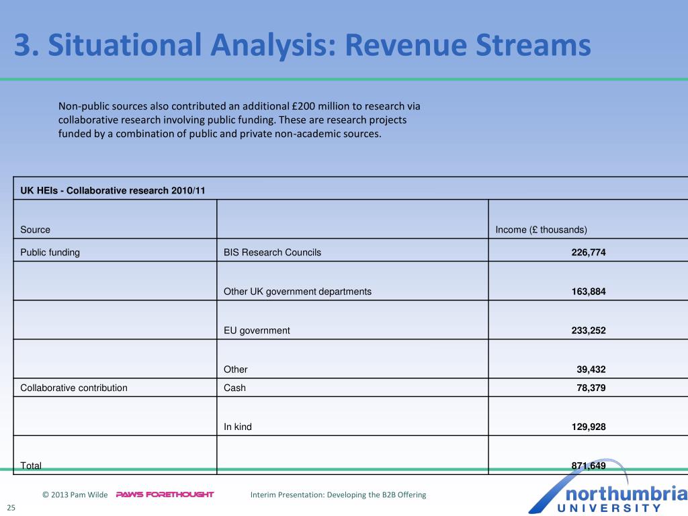The width and height of the screenshot is (688, 516).
Task: Click the 'Interim Presentation: Developing the B2B Offering' footer
Action: tap(338, 494)
